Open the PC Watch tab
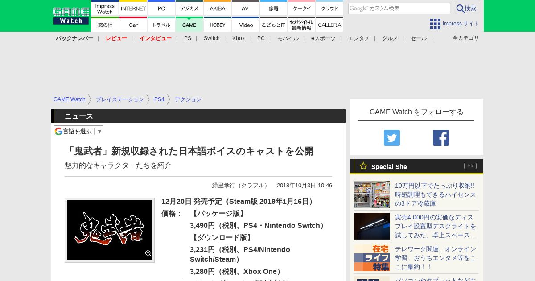 tap(161, 8)
